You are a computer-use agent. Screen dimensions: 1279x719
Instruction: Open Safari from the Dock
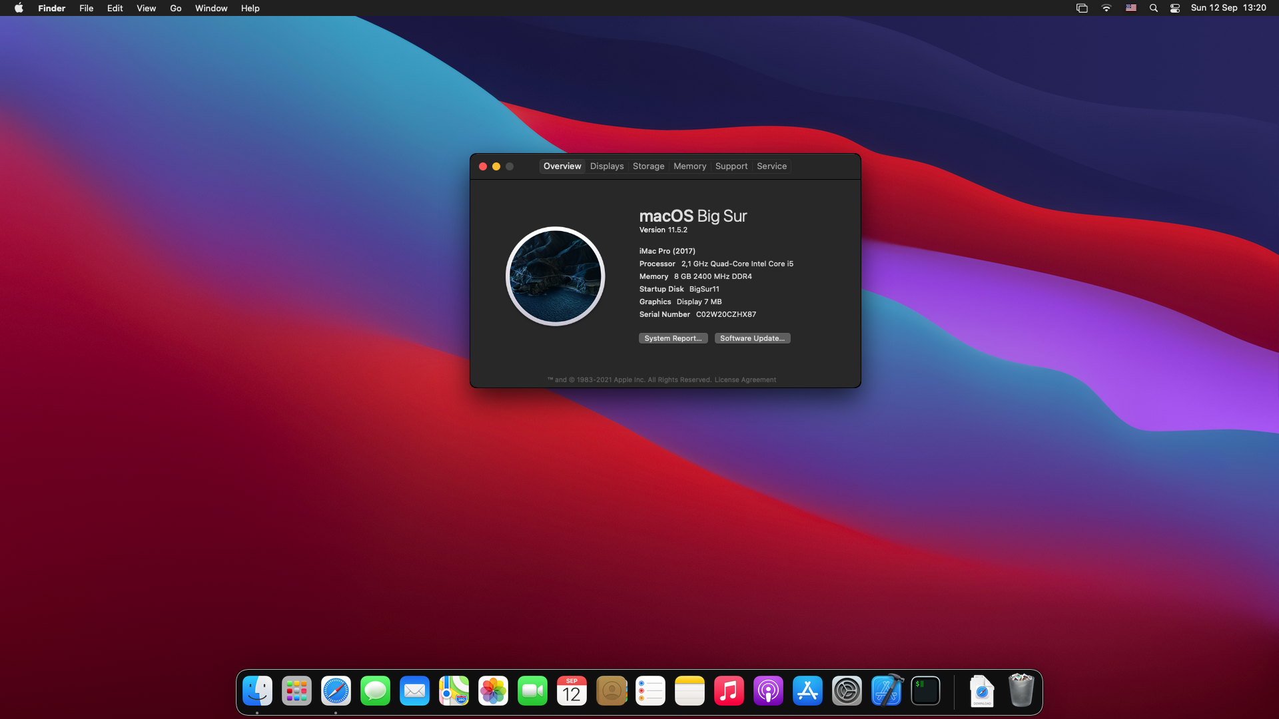tap(336, 692)
